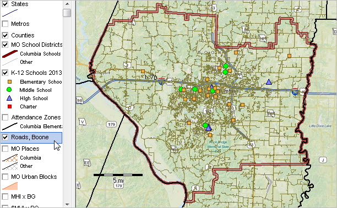Click the Columbia Schools dark red line symbol

(x=10, y=54)
